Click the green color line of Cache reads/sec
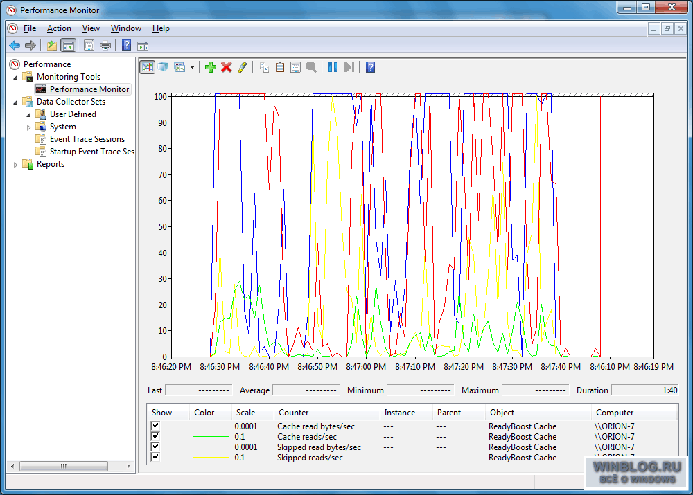 [211, 437]
